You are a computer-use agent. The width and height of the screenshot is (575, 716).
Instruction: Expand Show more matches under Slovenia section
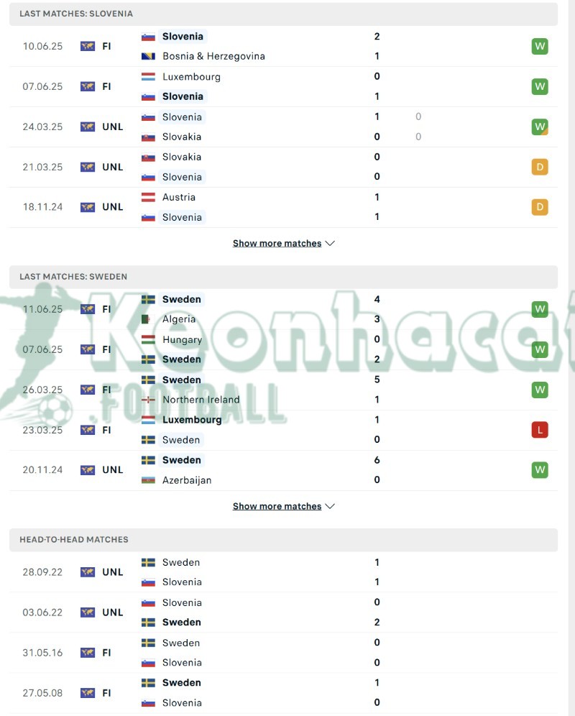[x=276, y=243]
